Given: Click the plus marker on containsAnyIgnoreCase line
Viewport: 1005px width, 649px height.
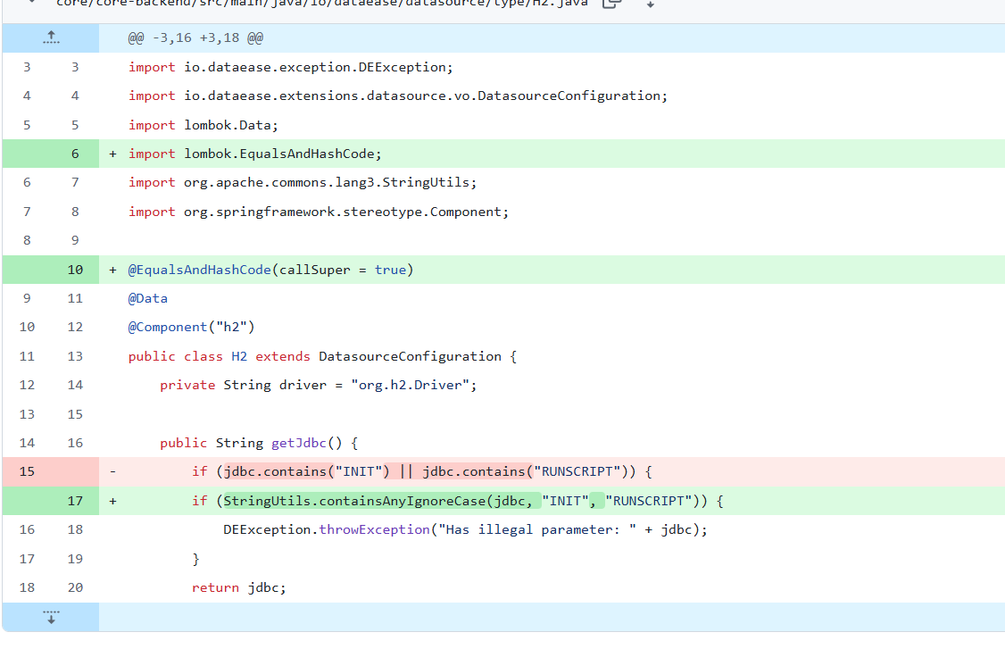Looking at the screenshot, I should tap(112, 501).
